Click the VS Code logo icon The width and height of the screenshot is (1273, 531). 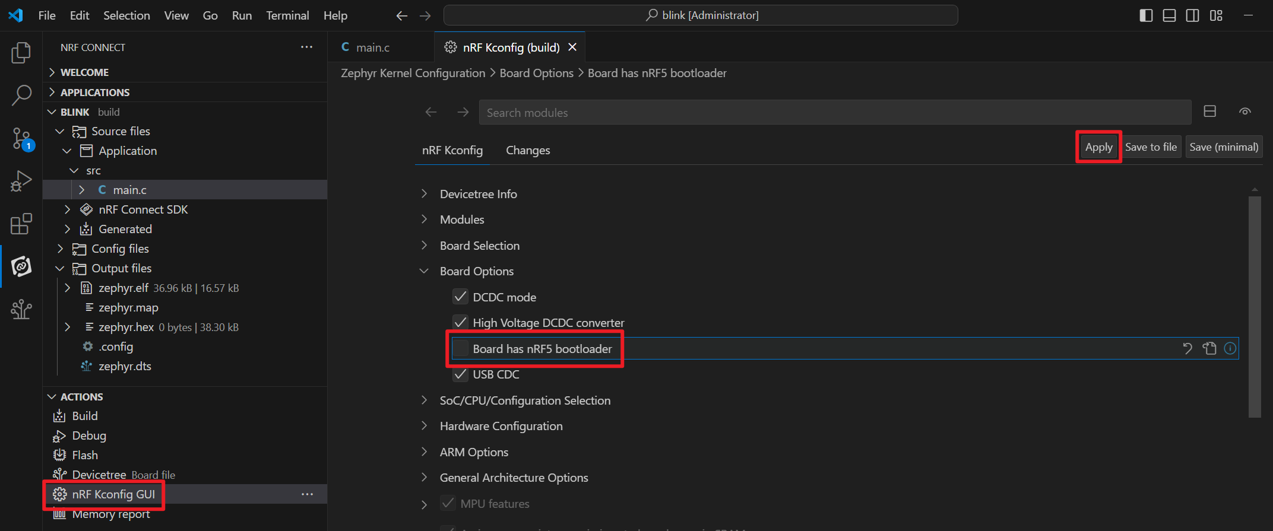[x=16, y=15]
